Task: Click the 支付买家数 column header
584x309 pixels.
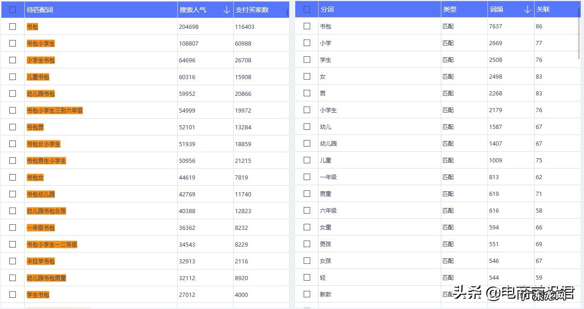Action: 252,9
